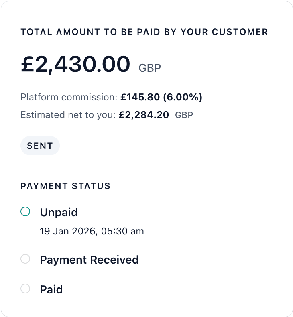Click the 'Platform commission:' label

69,97
